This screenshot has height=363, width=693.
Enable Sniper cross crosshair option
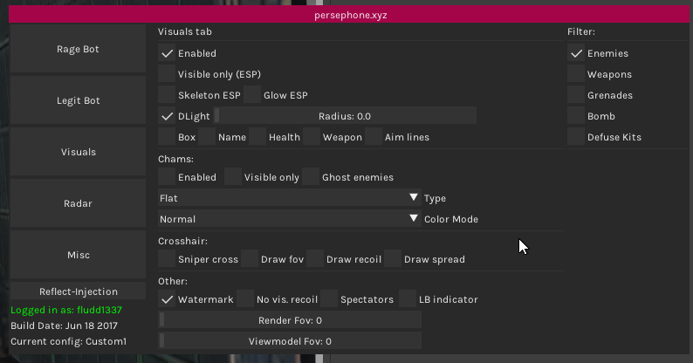(x=167, y=259)
